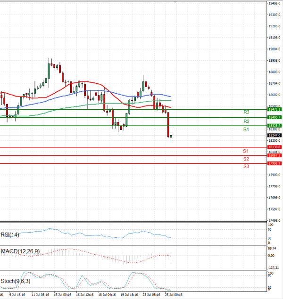Click the 17798.0 price axis value
This screenshot has height=299, width=283.
275,186
